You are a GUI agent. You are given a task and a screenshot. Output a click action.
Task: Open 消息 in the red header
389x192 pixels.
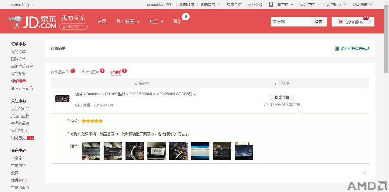tap(177, 21)
